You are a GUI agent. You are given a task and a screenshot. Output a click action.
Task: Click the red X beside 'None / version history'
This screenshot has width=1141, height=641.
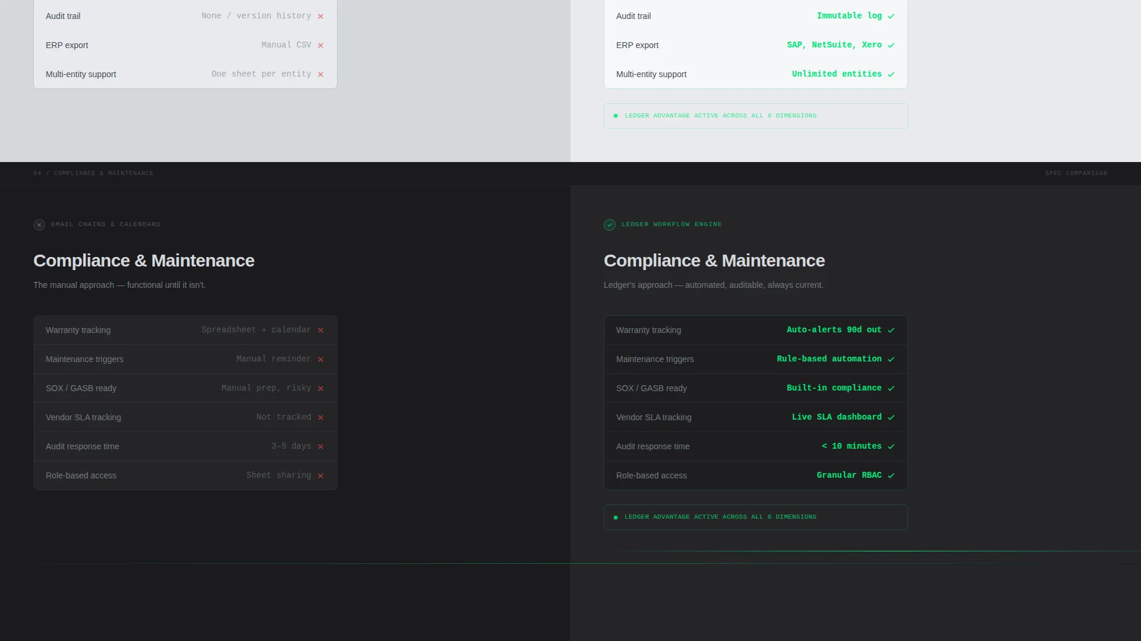coord(320,17)
